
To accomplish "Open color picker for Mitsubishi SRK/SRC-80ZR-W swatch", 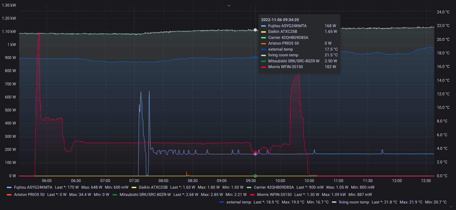I will coord(115,195).
